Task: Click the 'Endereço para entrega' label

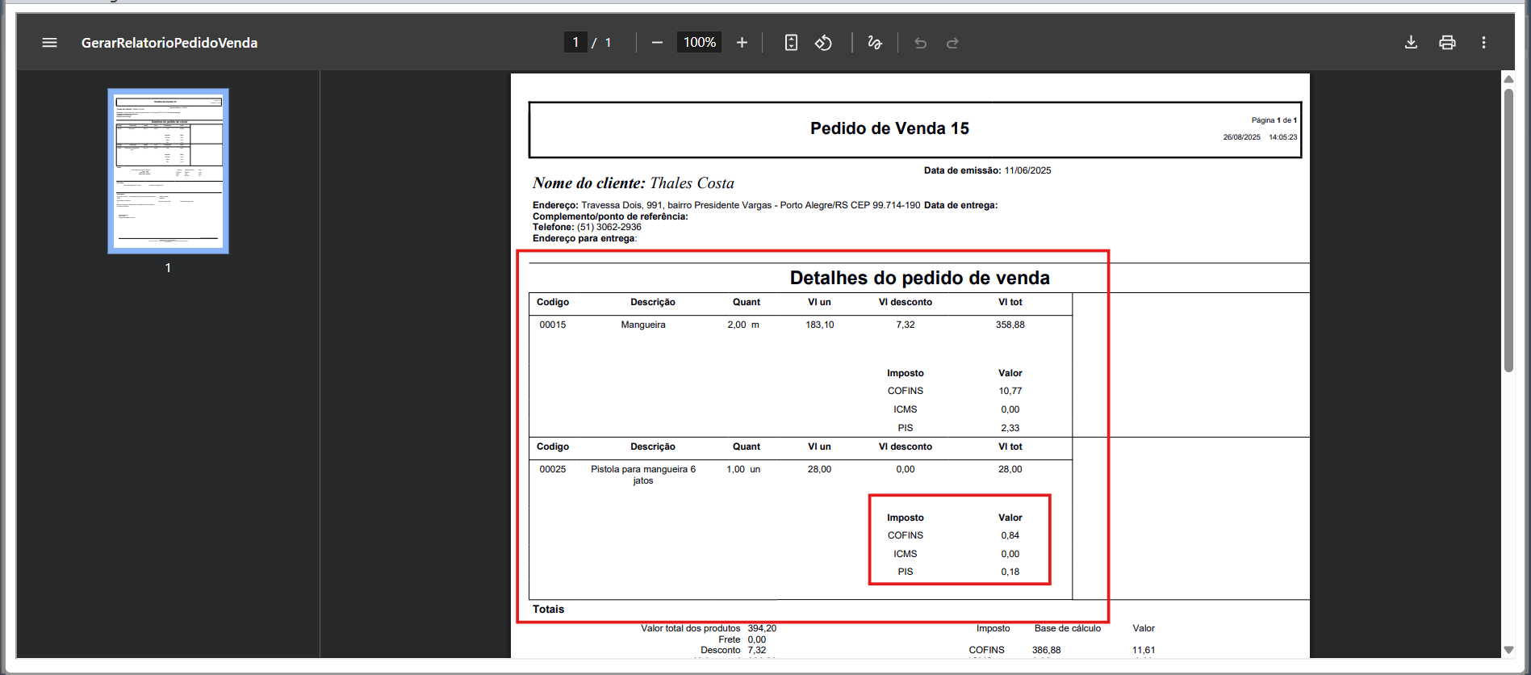Action: tap(584, 238)
